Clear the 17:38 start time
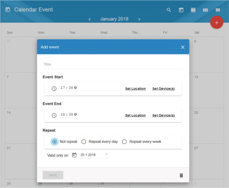Viewport: 229px width, 188px height. 75,88
